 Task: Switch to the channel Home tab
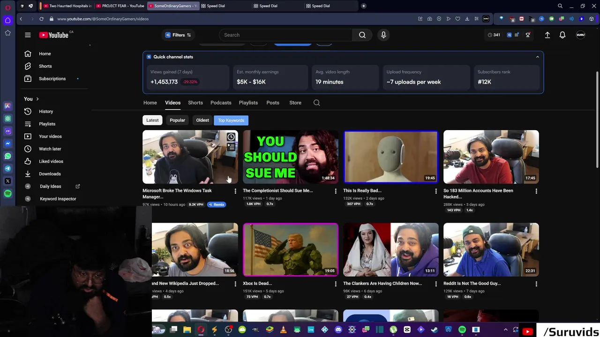(x=150, y=103)
